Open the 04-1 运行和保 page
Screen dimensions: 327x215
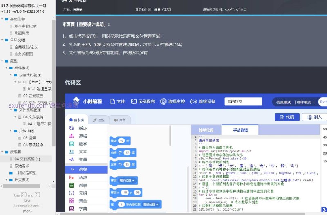click(x=39, y=124)
